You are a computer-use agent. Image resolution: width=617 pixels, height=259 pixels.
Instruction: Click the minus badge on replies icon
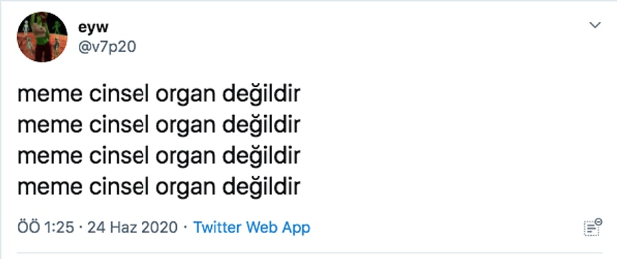coord(598,221)
